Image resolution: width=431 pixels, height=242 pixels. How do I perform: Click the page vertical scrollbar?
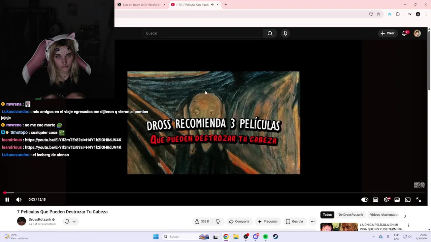pyautogui.click(x=429, y=61)
